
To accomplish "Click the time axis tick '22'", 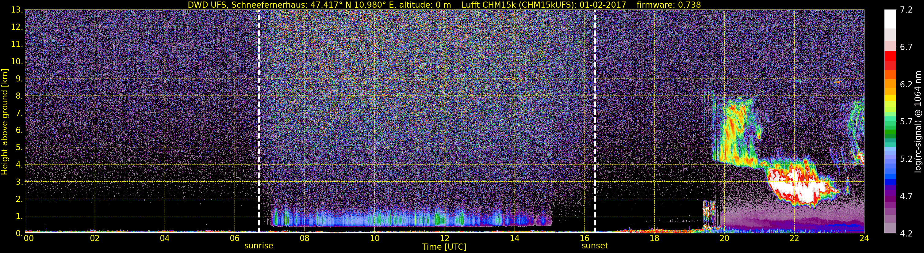I will tap(794, 238).
